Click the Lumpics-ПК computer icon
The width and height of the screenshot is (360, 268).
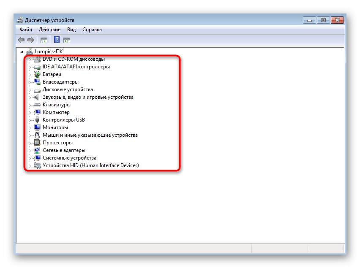29,51
